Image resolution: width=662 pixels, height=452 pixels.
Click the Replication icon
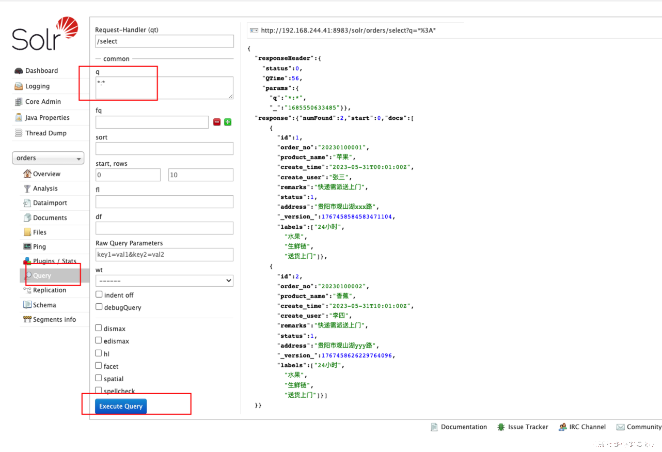click(27, 290)
